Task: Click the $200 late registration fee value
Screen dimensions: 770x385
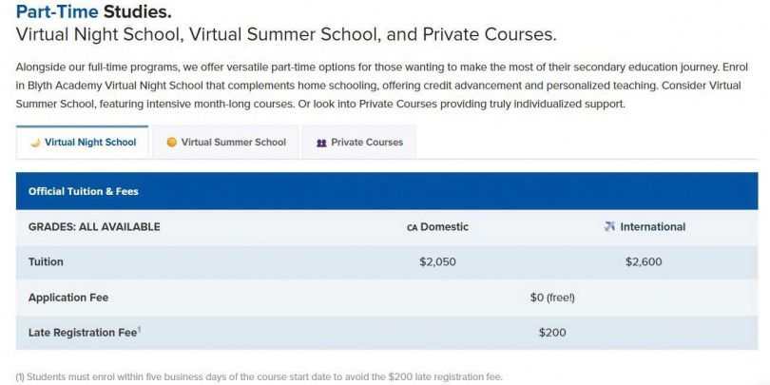Action: point(551,333)
